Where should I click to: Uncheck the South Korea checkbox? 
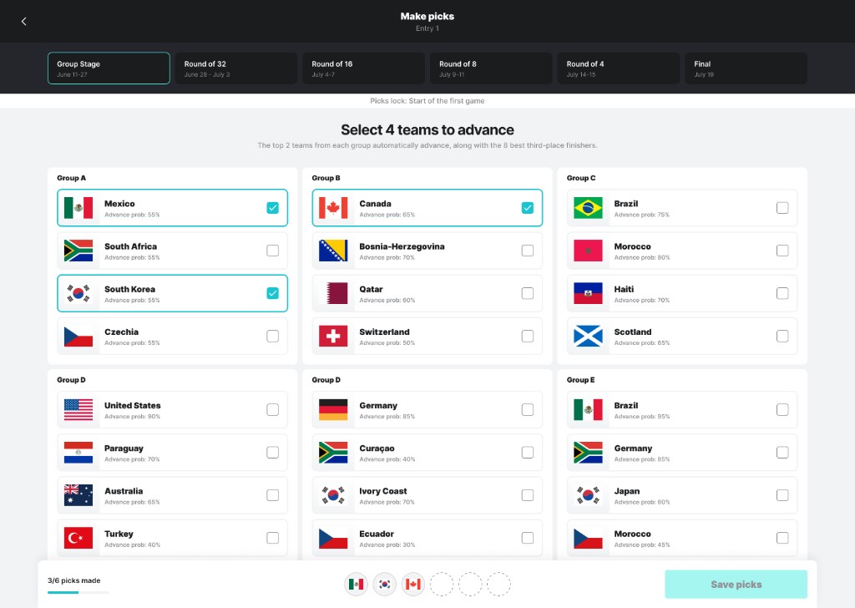click(x=273, y=293)
